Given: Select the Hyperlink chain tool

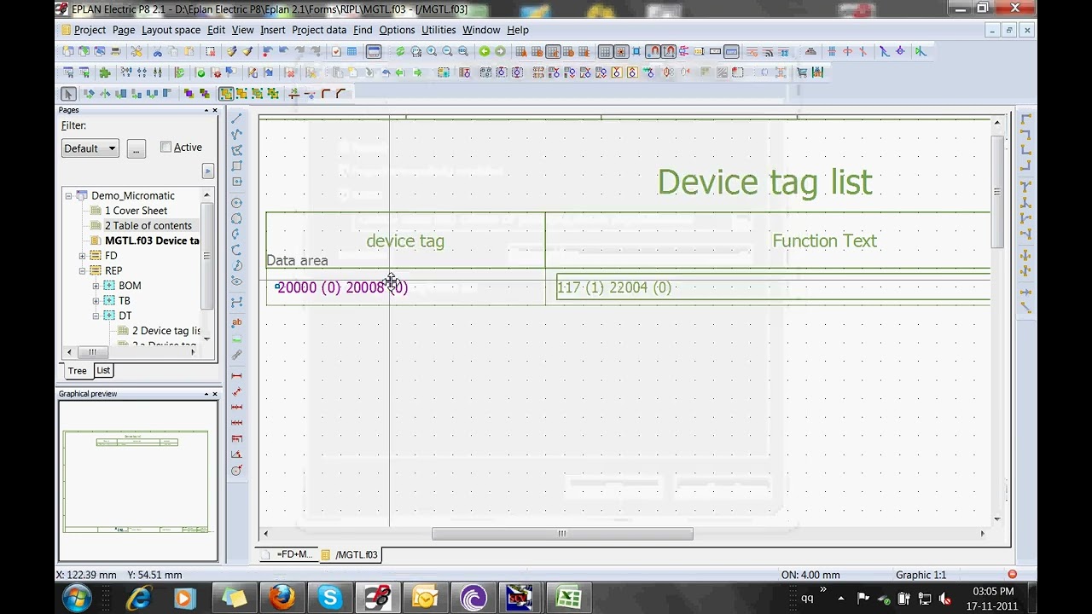Looking at the screenshot, I should pos(237,354).
